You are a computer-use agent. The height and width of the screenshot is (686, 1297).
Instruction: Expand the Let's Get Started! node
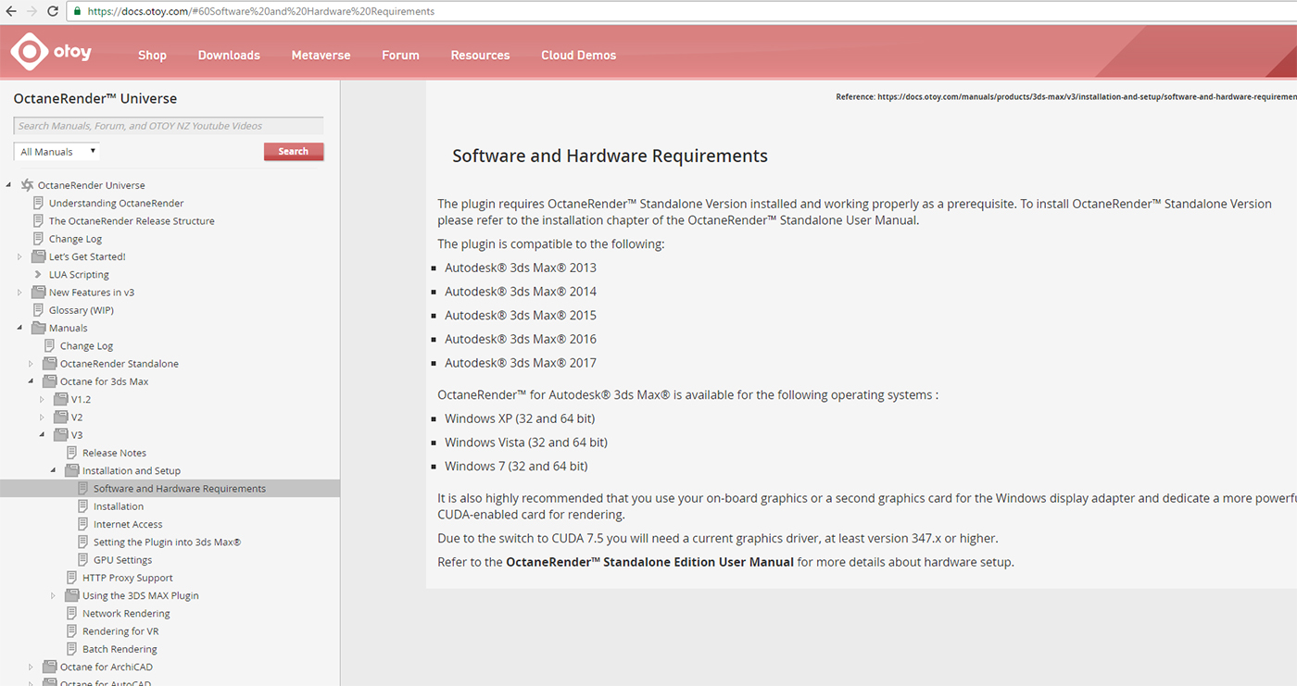tap(19, 256)
